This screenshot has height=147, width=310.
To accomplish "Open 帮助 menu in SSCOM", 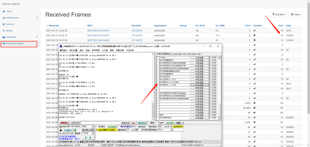I will click(112, 50).
